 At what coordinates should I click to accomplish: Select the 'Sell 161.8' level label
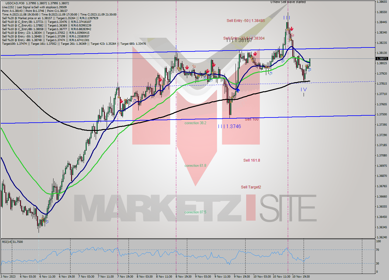point(252,160)
